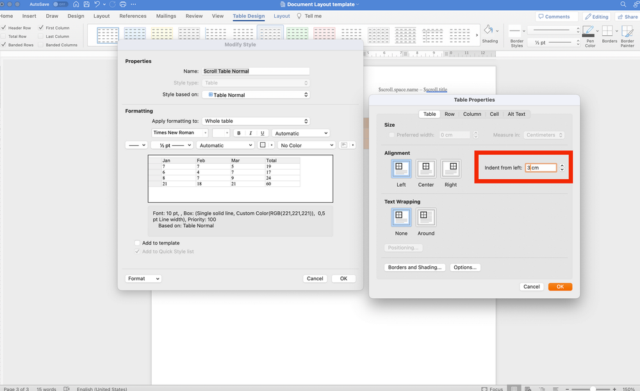Click the Shading paint bucket icon
The height and width of the screenshot is (391, 640).
(x=488, y=30)
